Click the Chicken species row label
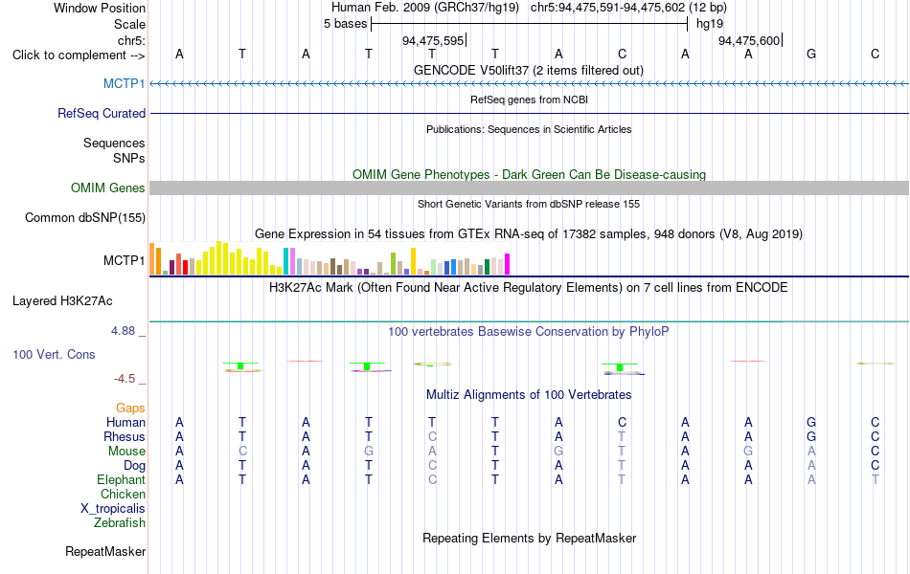Viewport: 910px width, 574px height. point(123,494)
